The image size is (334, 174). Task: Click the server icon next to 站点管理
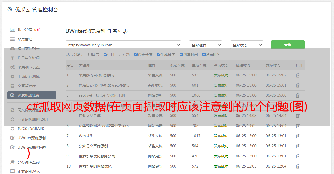click(12, 39)
